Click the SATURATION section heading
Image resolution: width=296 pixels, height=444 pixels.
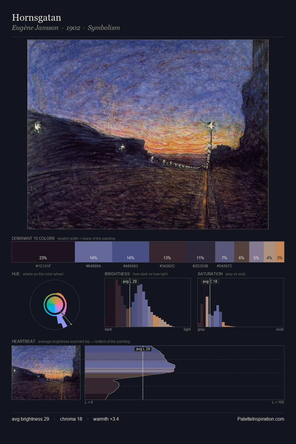[210, 274]
